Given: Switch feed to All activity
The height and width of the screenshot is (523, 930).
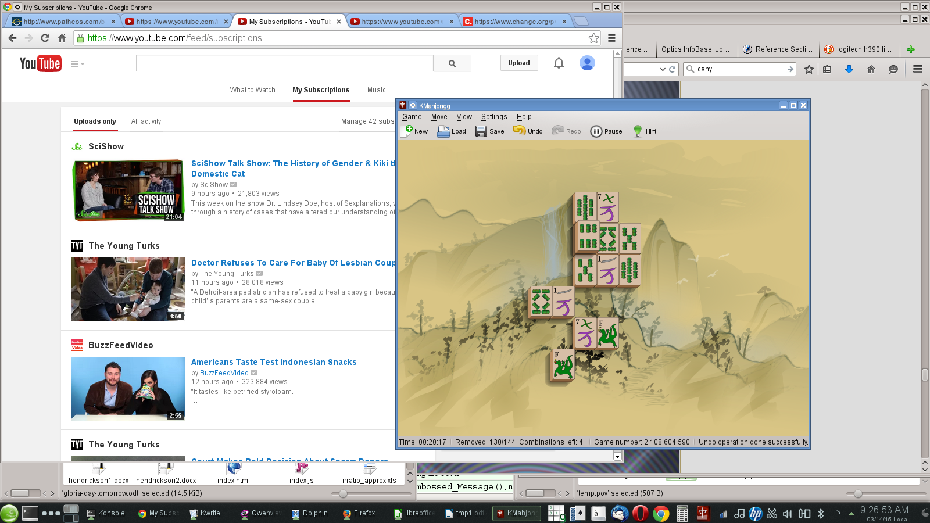Looking at the screenshot, I should [x=146, y=121].
